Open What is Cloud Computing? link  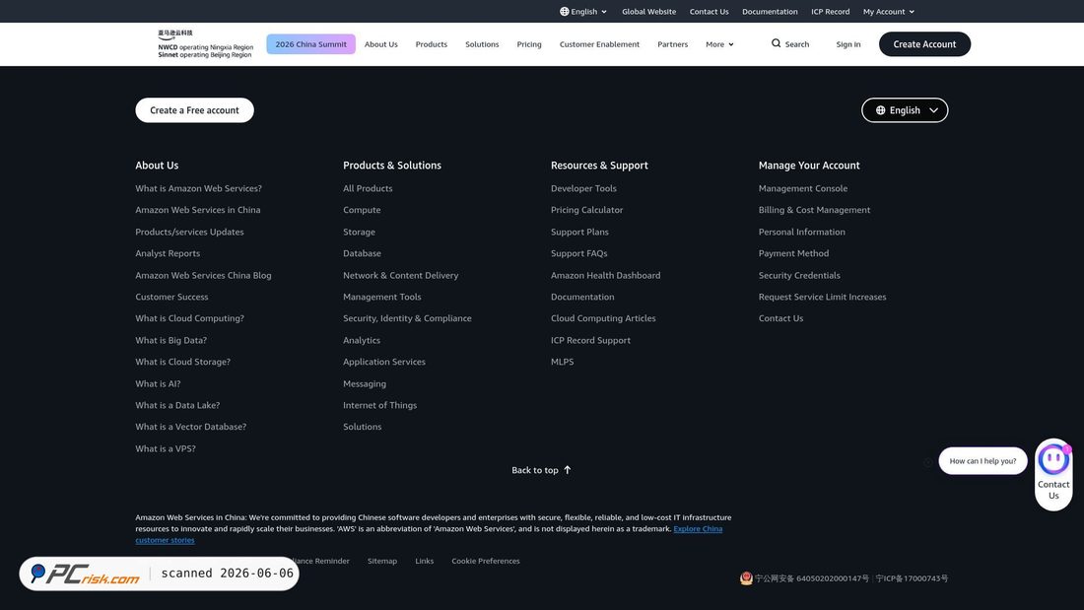[189, 318]
